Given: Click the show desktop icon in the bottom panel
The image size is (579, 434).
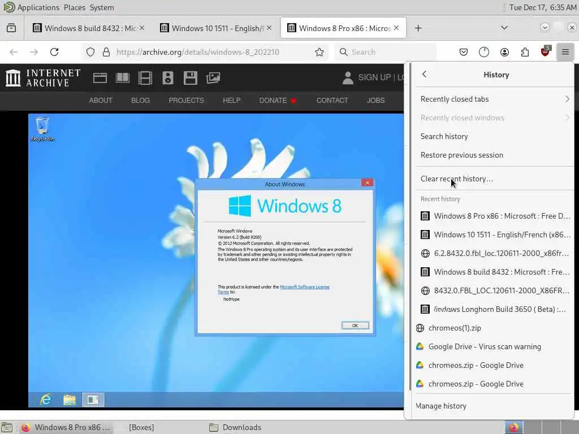Looking at the screenshot, I should coord(7,428).
